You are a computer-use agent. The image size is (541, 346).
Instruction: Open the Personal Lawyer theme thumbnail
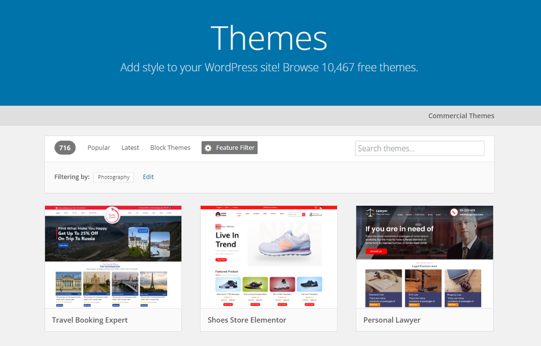point(424,257)
